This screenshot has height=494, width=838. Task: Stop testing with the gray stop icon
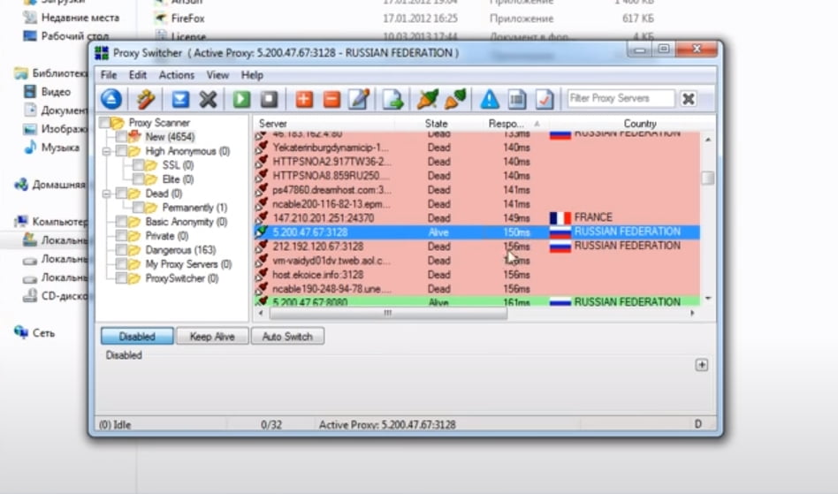[x=269, y=99]
